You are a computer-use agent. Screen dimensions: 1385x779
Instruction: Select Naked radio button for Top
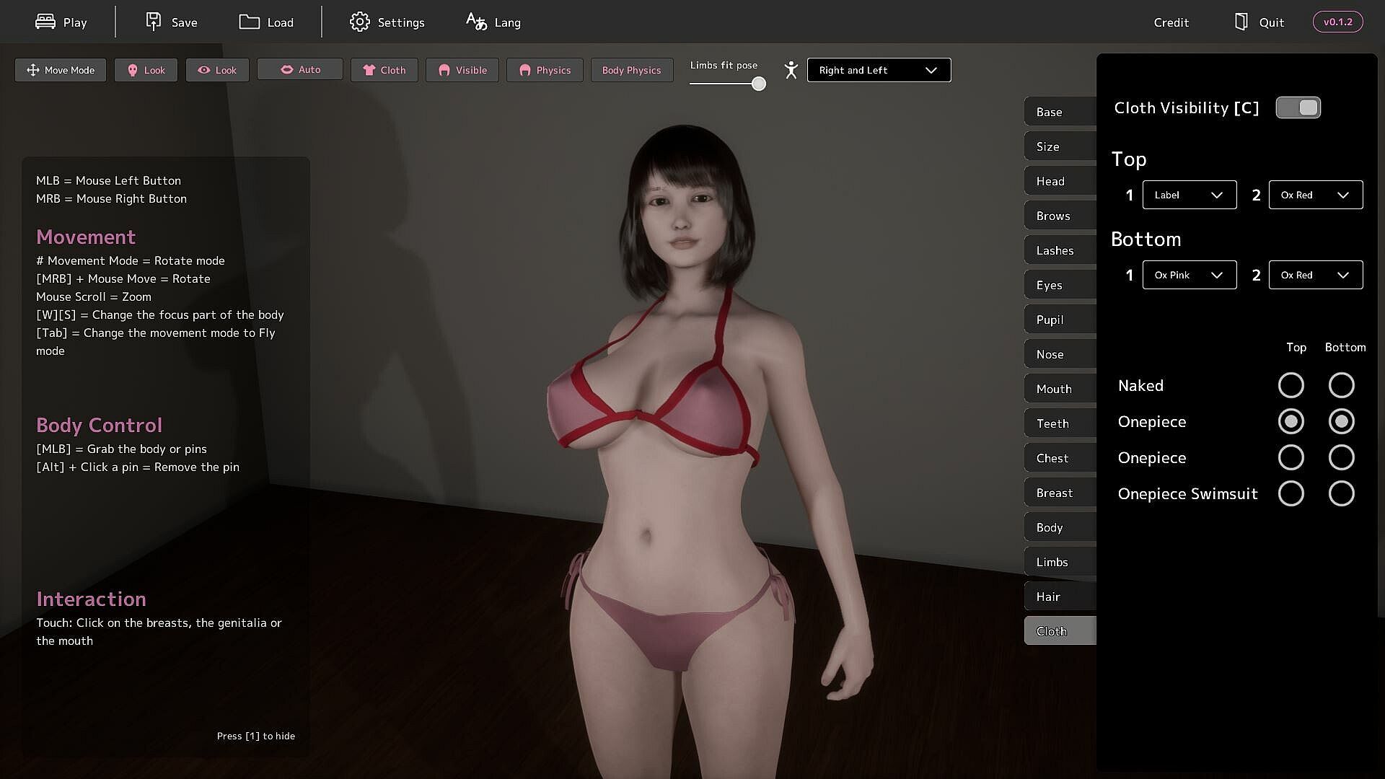[x=1291, y=385]
